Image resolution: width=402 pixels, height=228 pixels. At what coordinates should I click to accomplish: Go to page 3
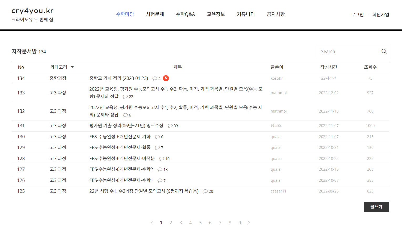181,223
